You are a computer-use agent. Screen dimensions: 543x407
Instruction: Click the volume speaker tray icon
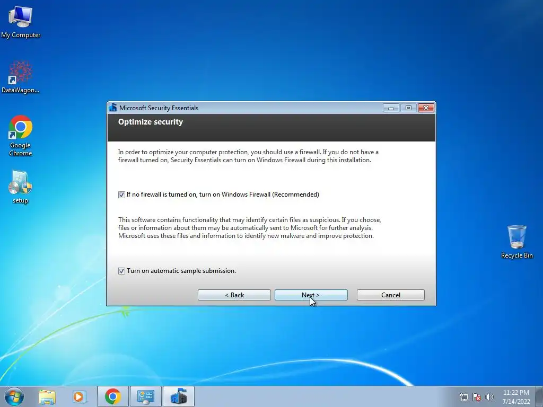489,397
